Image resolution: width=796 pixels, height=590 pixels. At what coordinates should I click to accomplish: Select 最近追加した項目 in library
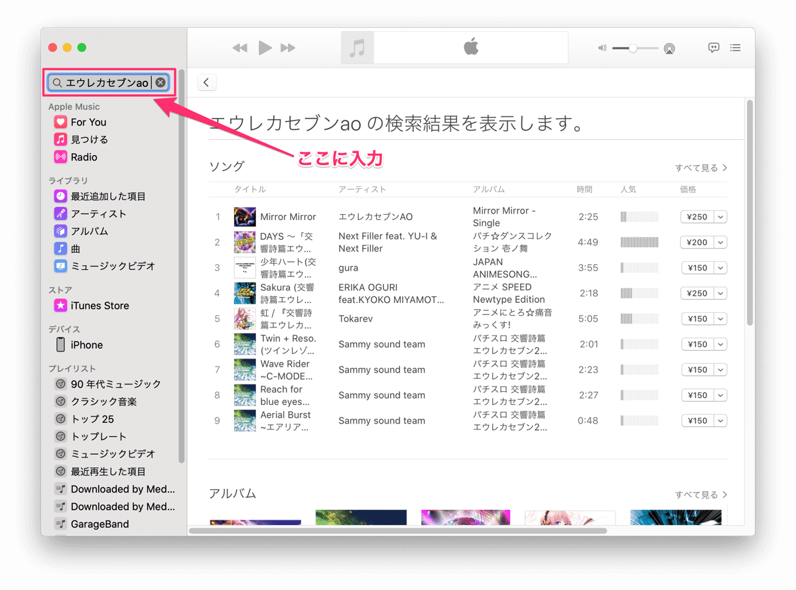click(x=108, y=196)
